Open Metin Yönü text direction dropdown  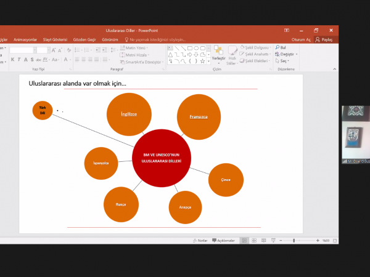coord(134,48)
